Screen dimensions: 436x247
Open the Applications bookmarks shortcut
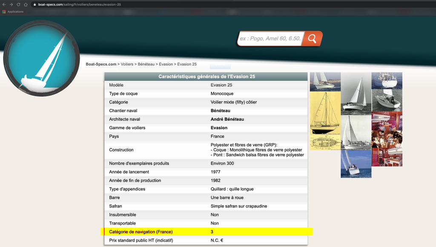[x=13, y=11]
